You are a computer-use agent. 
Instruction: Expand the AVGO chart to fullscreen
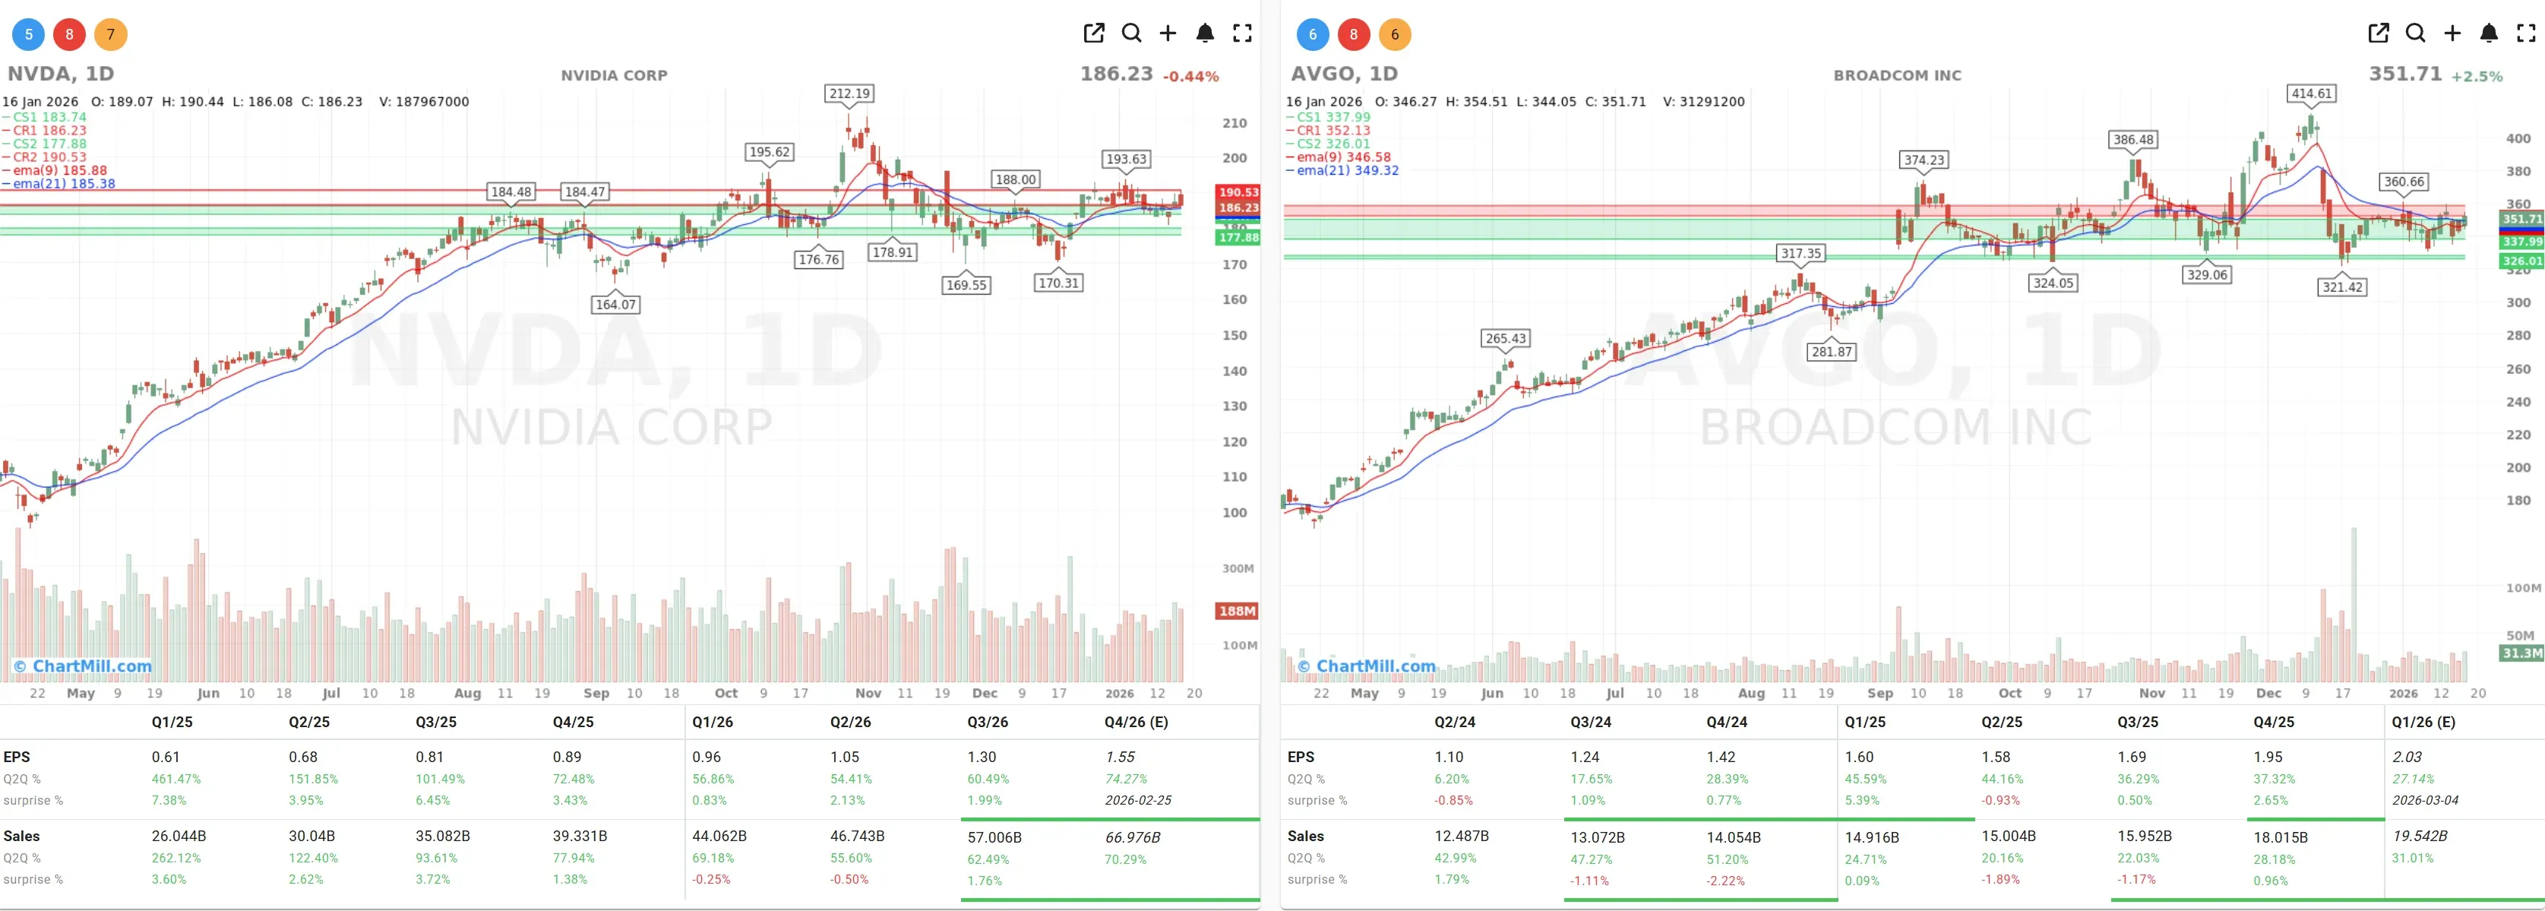[x=2525, y=33]
